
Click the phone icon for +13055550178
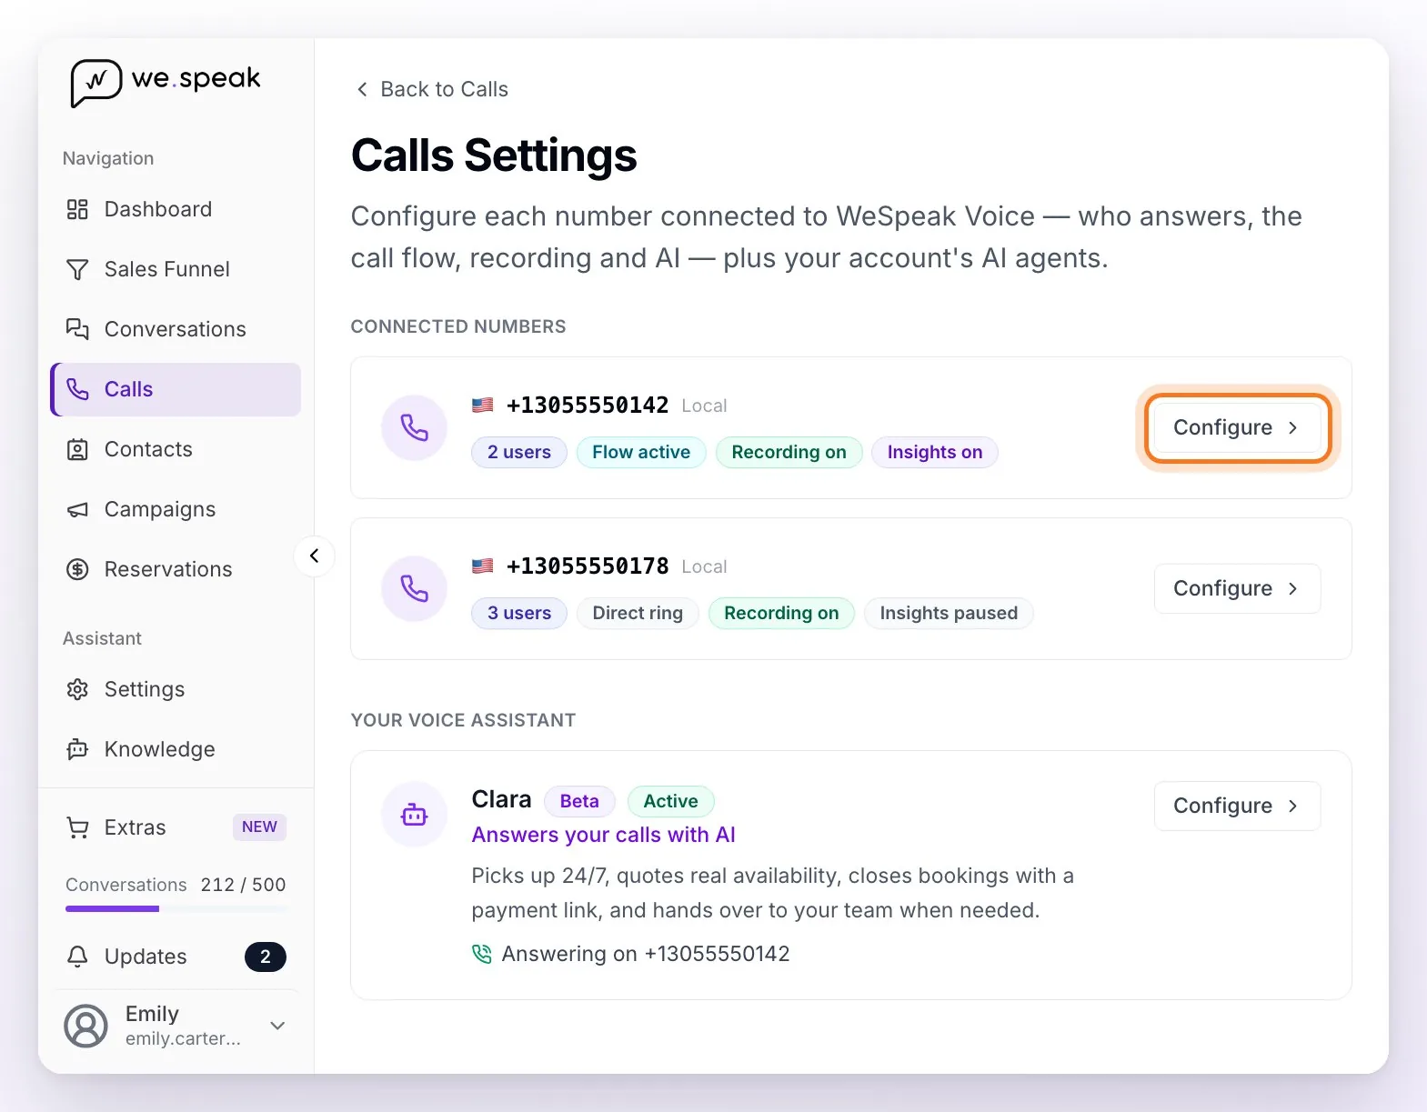(414, 588)
